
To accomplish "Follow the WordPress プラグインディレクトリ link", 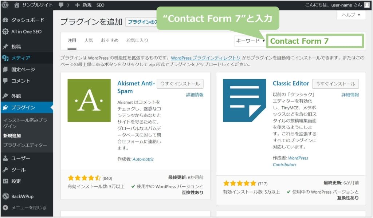I will tap(206, 58).
